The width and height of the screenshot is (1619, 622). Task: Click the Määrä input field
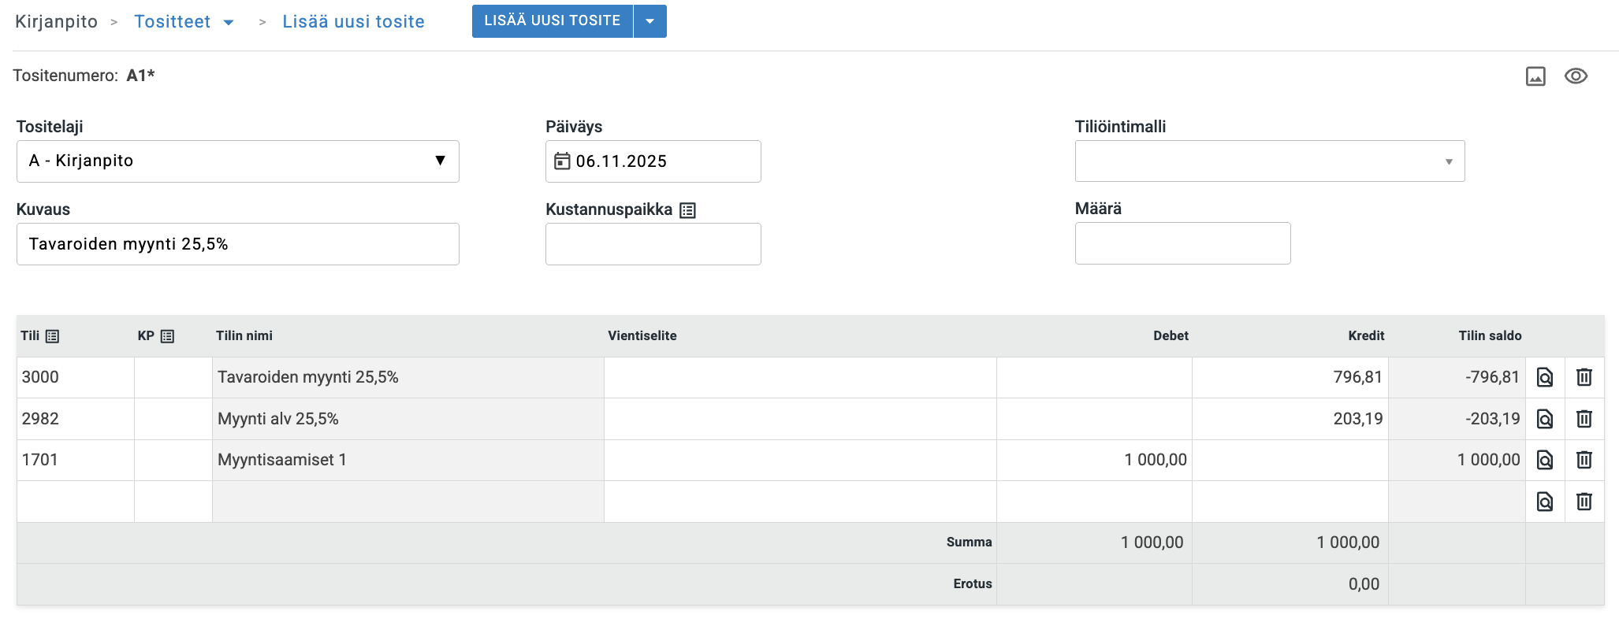coord(1182,243)
